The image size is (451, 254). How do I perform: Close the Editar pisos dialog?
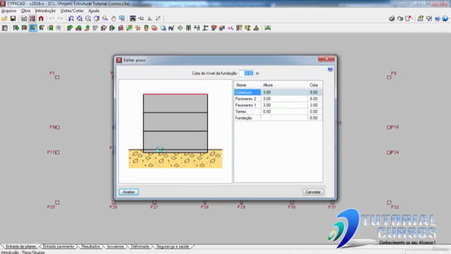click(x=326, y=59)
